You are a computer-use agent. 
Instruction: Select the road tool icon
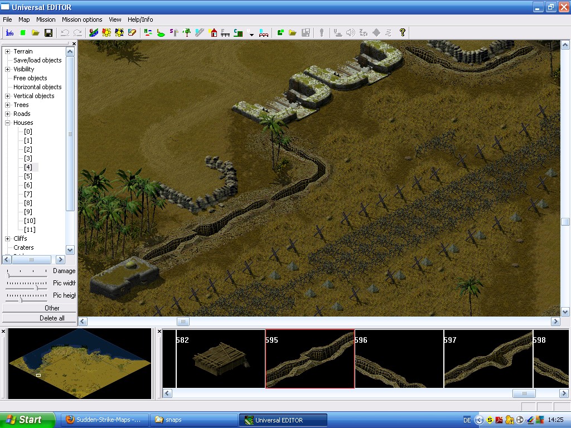pos(200,33)
